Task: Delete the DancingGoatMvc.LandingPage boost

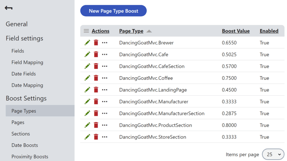Action: pos(96,90)
